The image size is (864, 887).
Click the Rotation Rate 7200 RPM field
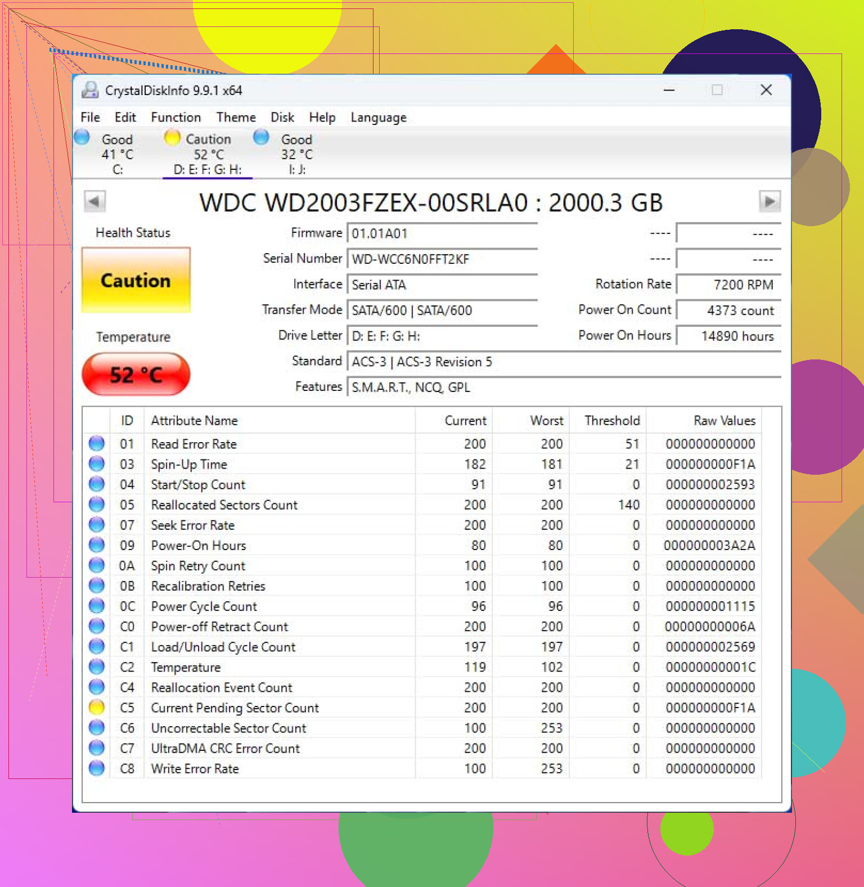coord(728,285)
